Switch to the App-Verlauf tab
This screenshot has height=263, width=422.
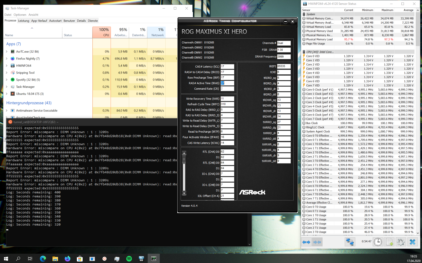pos(39,21)
